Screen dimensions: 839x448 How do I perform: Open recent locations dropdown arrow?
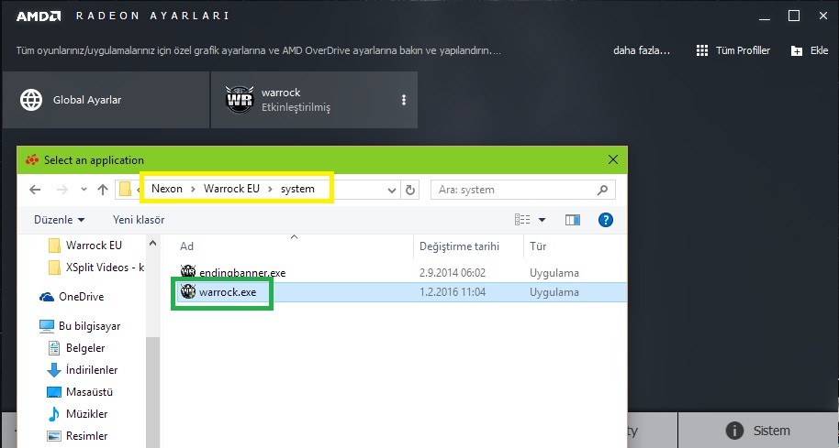pos(84,190)
